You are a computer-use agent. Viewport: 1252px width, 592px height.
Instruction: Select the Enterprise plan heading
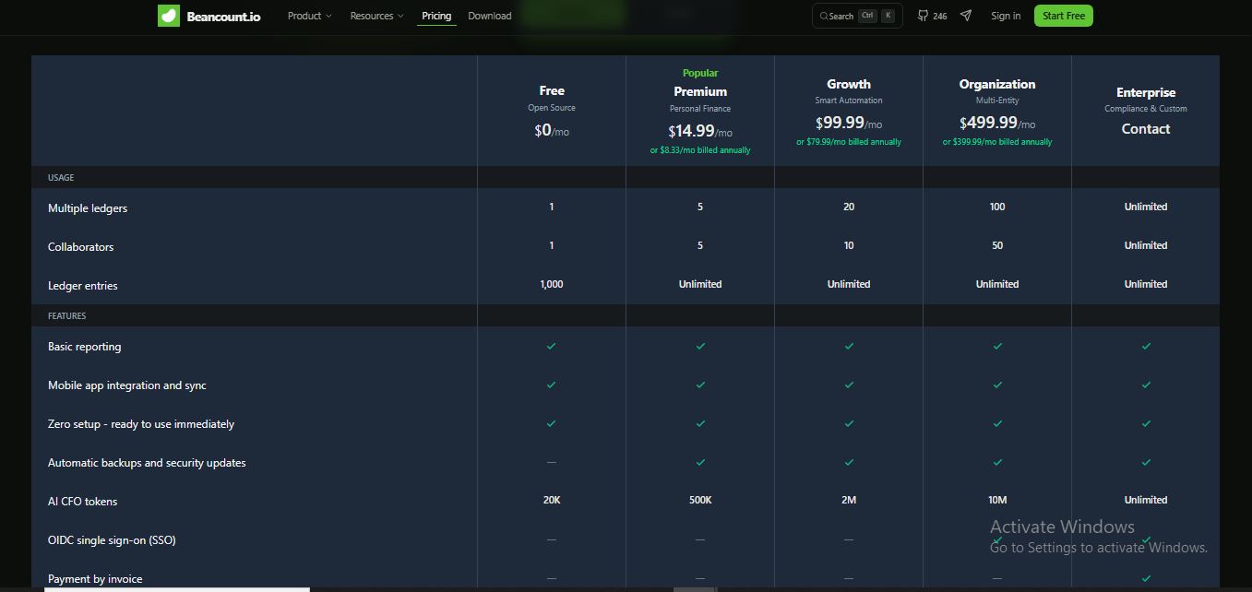[1146, 92]
